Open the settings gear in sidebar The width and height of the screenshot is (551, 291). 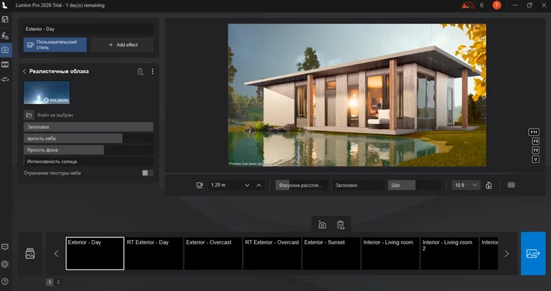pos(5,264)
